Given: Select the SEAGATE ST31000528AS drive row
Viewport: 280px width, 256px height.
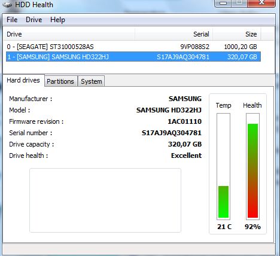Looking at the screenshot, I should 133,47.
